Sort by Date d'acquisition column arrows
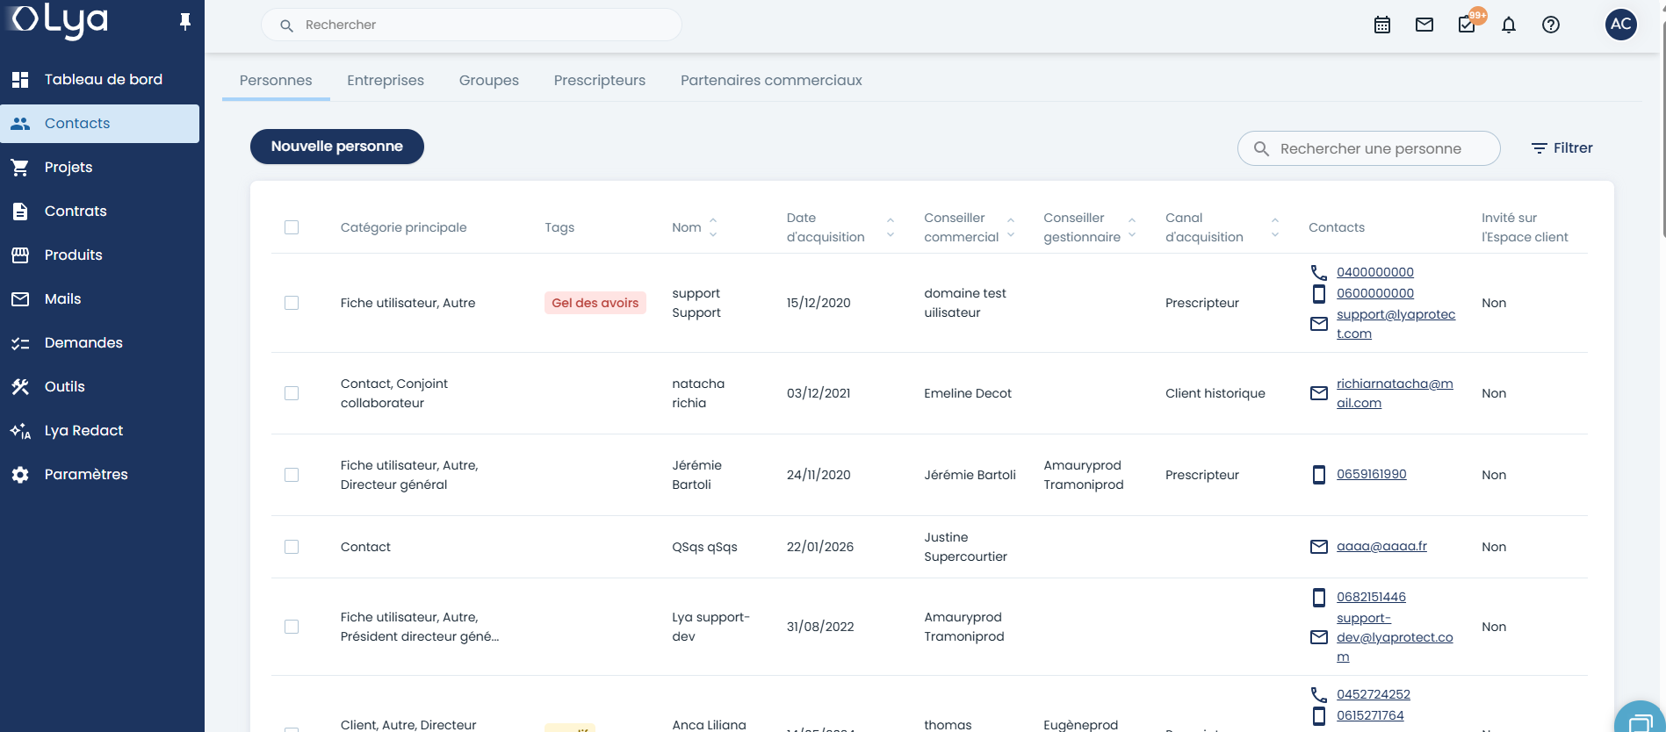Screen dimensions: 1666x732 [x=890, y=227]
